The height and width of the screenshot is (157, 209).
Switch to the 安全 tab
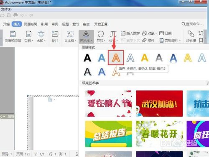[x=86, y=24]
